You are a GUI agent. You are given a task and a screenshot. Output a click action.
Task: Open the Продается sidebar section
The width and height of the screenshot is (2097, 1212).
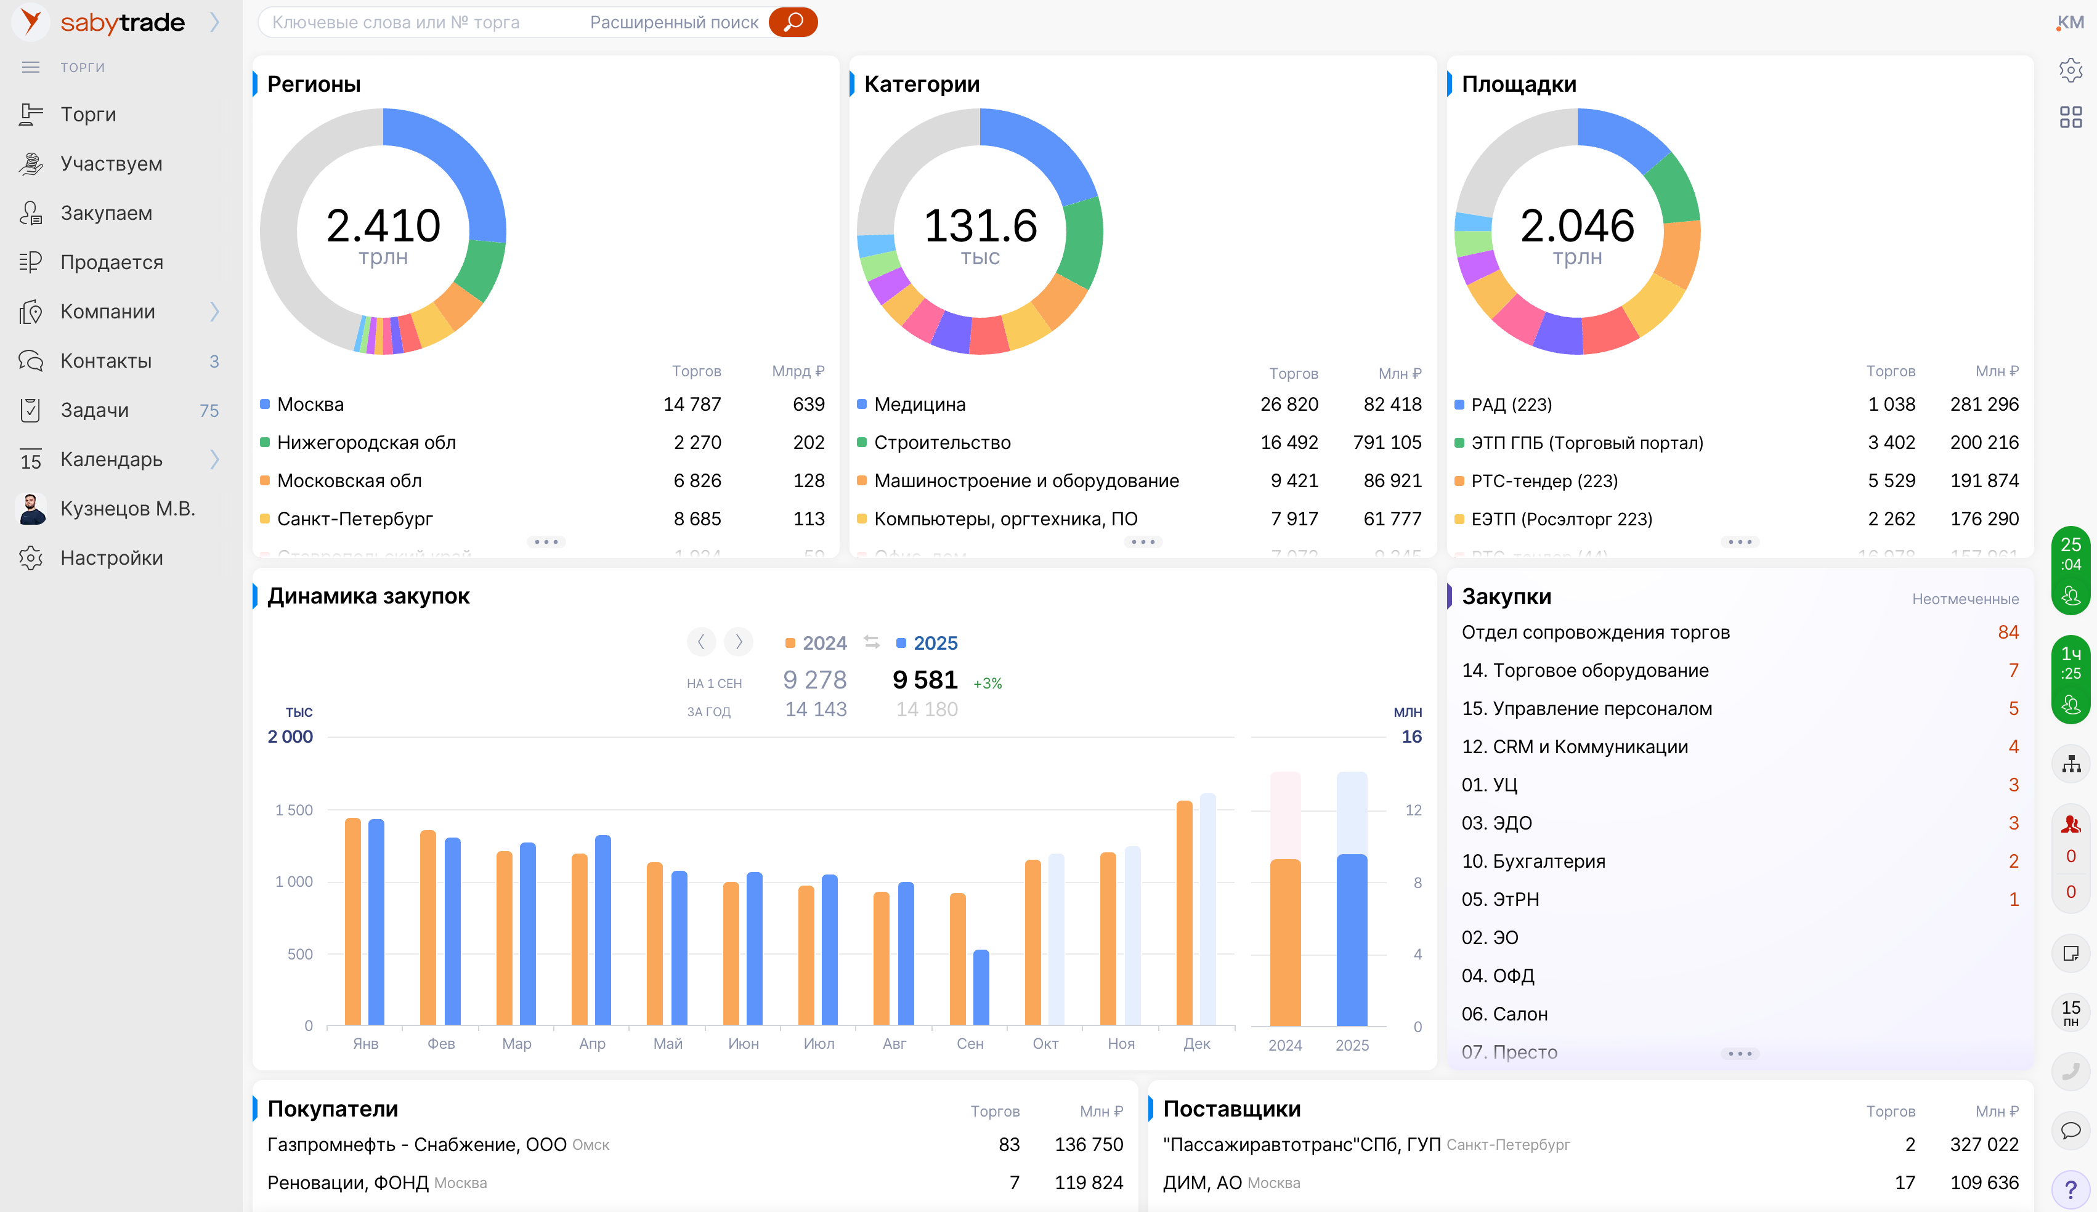tap(111, 262)
